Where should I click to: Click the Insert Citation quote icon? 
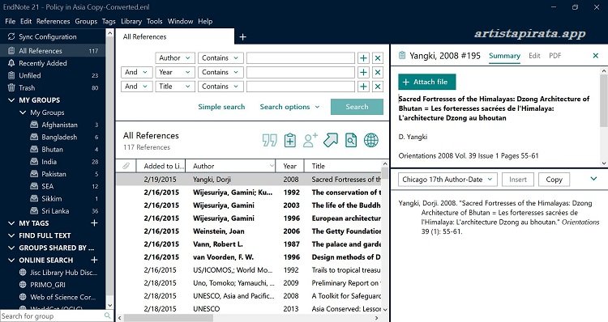click(x=269, y=140)
